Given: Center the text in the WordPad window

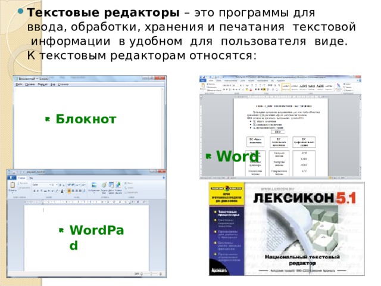Looking at the screenshot, I should click(x=73, y=191).
